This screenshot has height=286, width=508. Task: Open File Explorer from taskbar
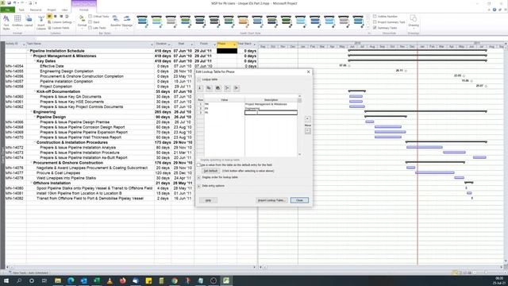pyautogui.click(x=58, y=280)
